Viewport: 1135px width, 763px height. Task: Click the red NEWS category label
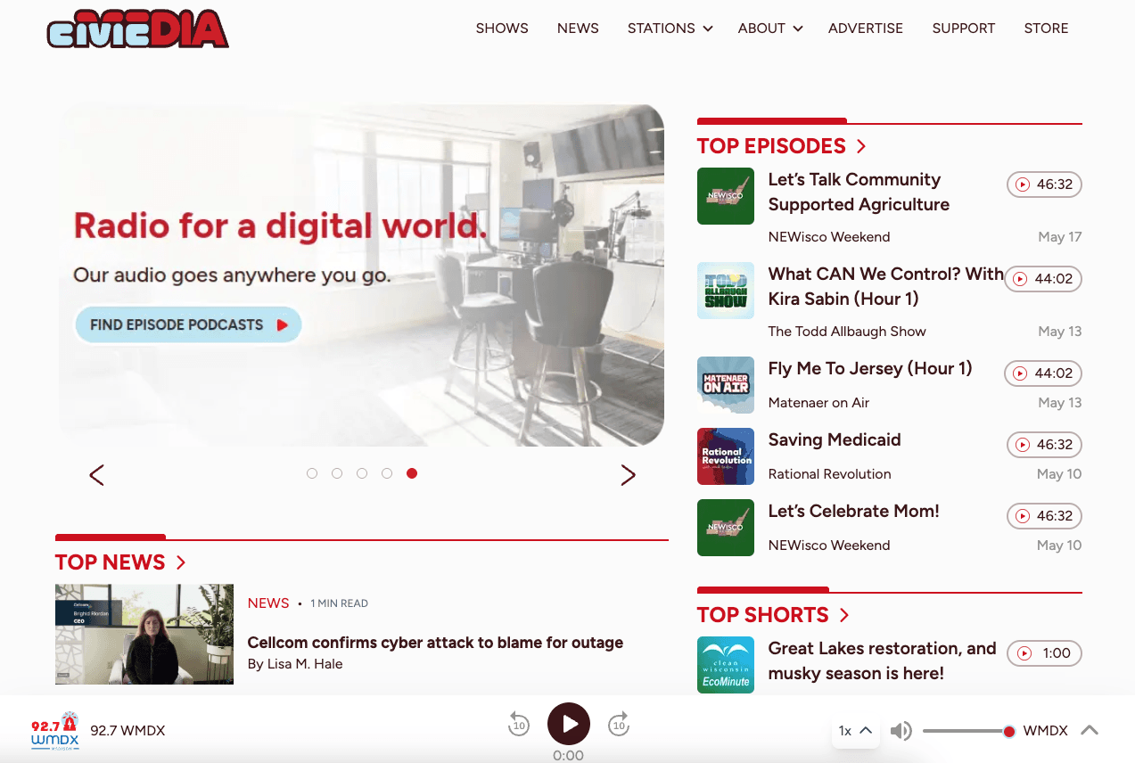coord(268,603)
